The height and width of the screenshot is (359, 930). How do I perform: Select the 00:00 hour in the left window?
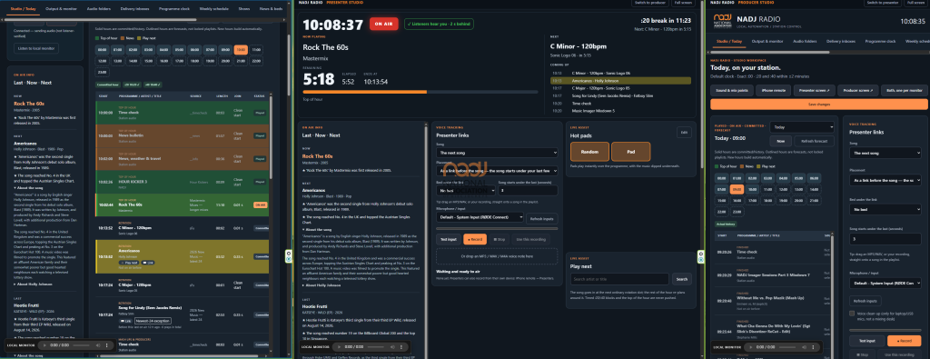[102, 50]
